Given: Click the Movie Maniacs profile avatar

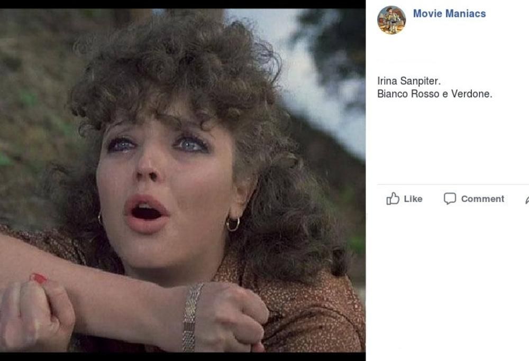Looking at the screenshot, I should click(391, 20).
